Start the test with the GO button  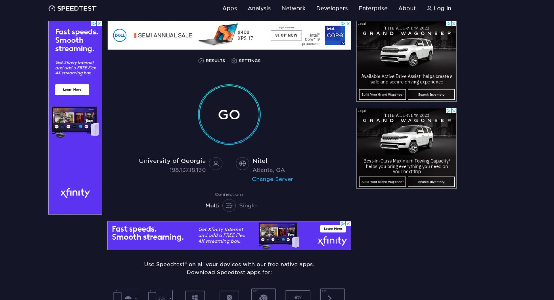coord(229,115)
